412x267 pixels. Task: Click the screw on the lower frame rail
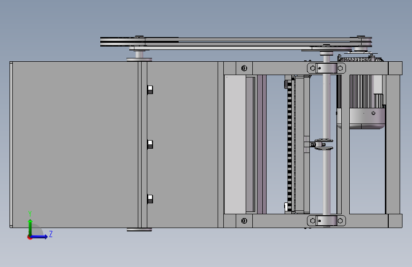pos(244,221)
